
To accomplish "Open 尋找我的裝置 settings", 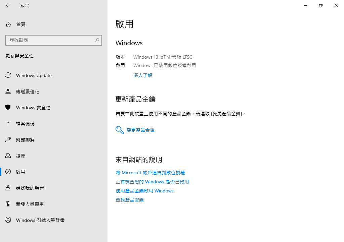I will (x=54, y=188).
